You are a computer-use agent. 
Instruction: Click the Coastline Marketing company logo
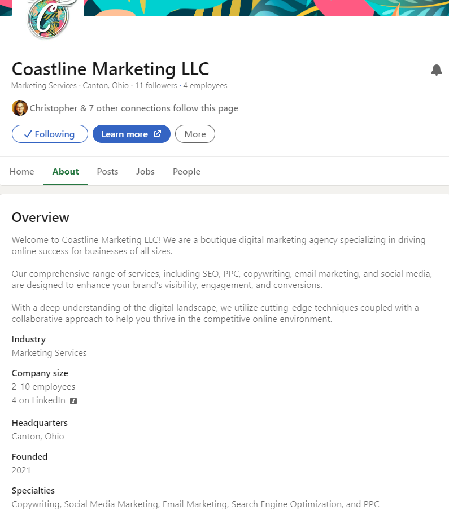(x=48, y=18)
